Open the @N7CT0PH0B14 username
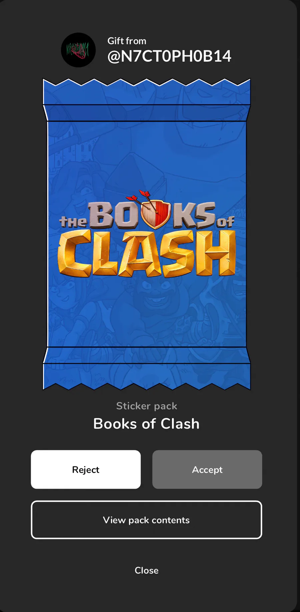This screenshot has height=612, width=300. (x=169, y=56)
